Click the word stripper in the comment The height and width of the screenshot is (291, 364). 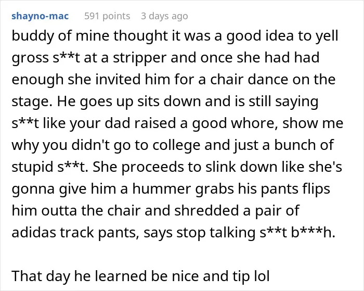click(x=139, y=58)
